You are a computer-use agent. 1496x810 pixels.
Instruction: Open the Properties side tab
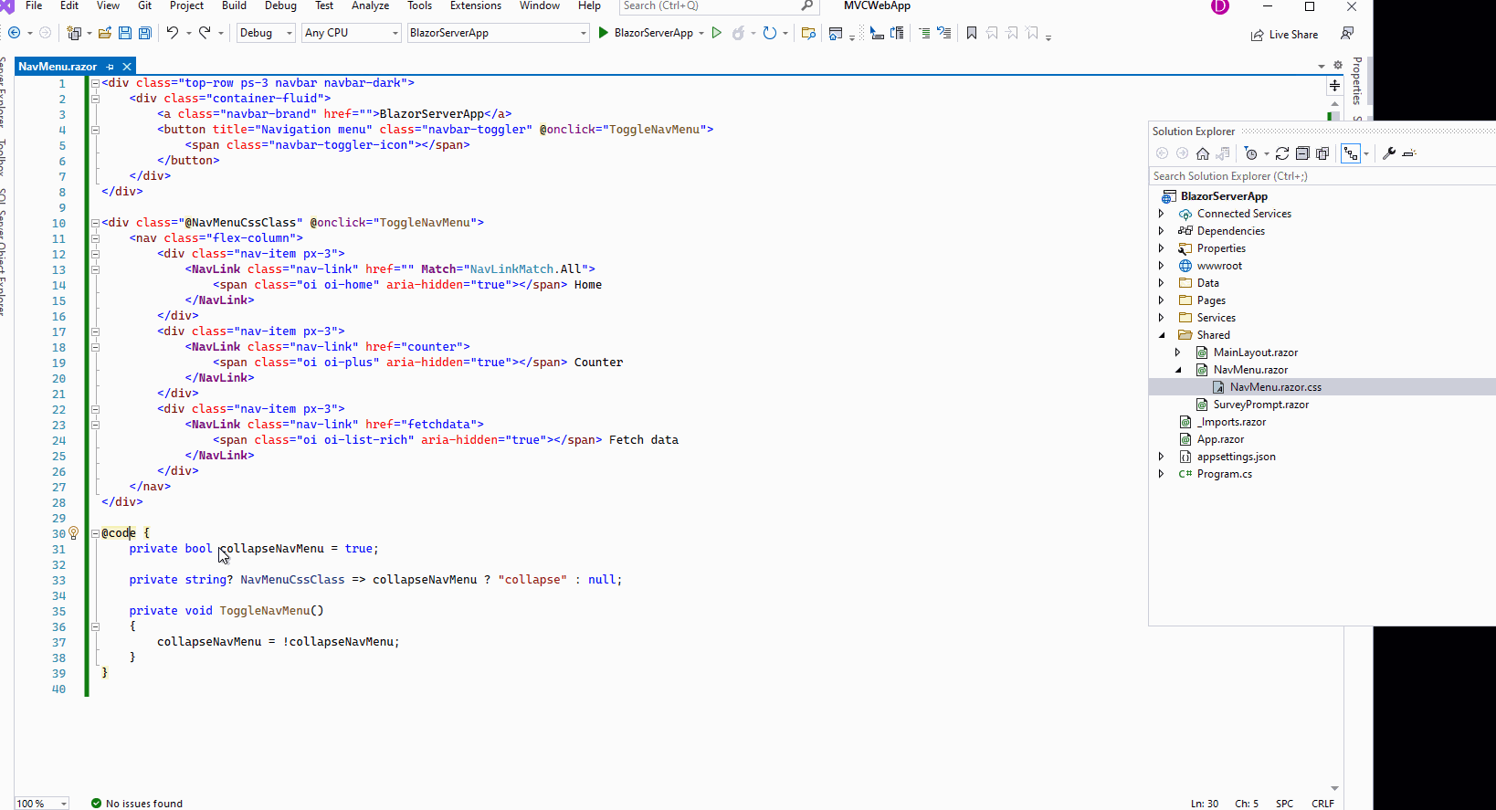(1357, 80)
